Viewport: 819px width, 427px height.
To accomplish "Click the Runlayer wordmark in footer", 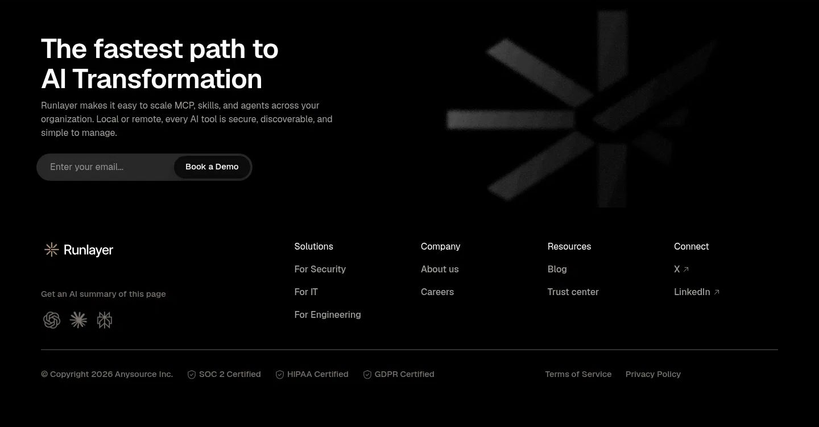I will click(x=89, y=250).
